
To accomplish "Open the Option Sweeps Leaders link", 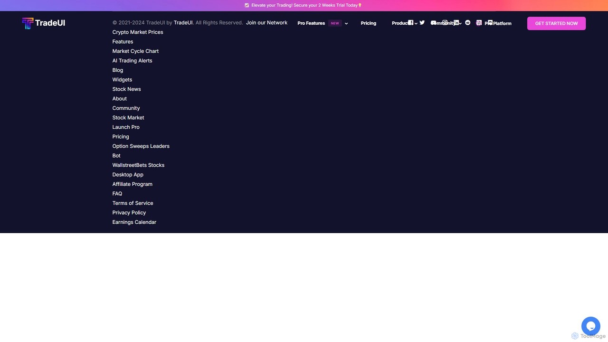I will pos(141,146).
